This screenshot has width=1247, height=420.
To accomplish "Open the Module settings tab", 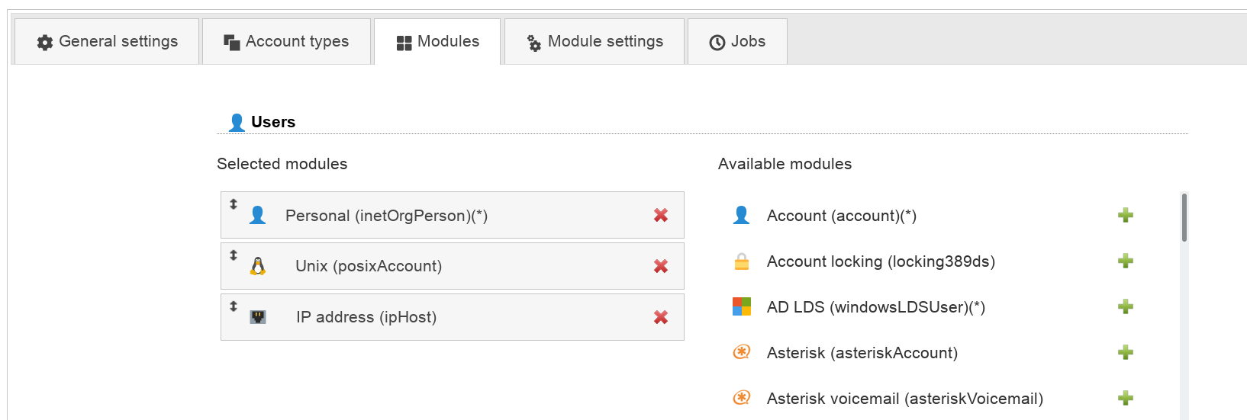I will (594, 42).
